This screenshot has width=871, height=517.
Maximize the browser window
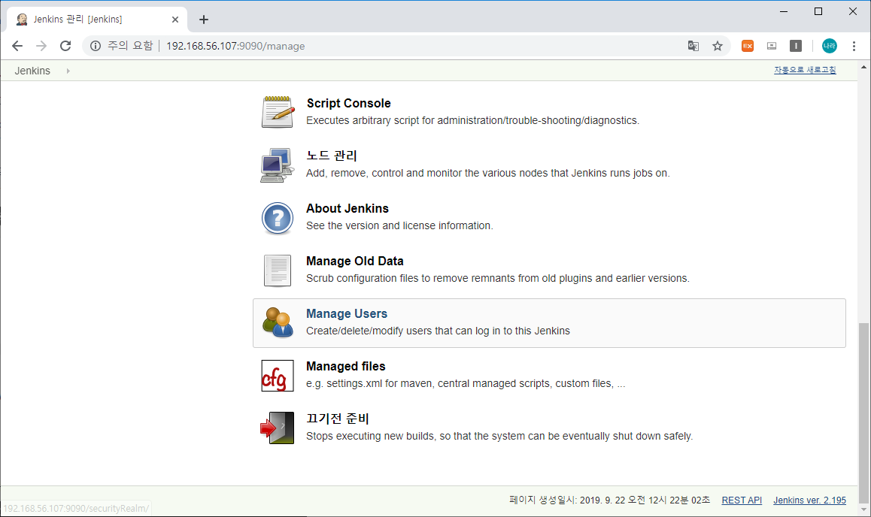point(818,11)
